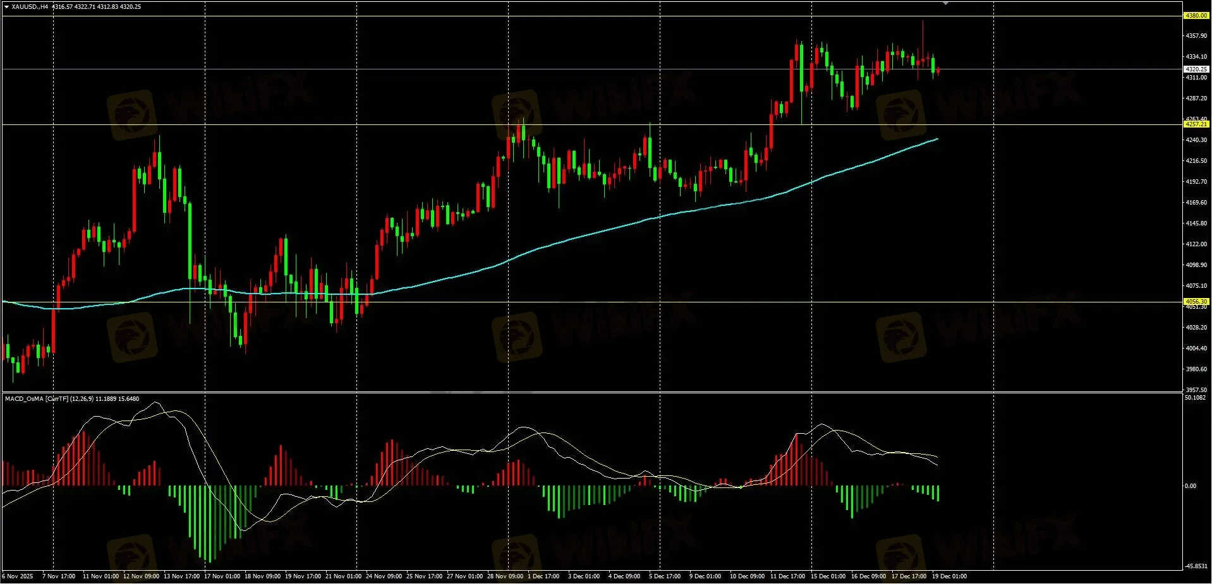Viewport: 1212px width, 584px height.
Task: Click the 27 Nov 01:00 time label
Action: click(464, 576)
